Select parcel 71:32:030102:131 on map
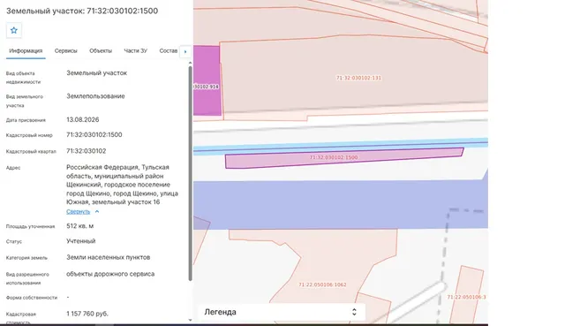Viewport: 565px width, 326px height. click(x=358, y=78)
